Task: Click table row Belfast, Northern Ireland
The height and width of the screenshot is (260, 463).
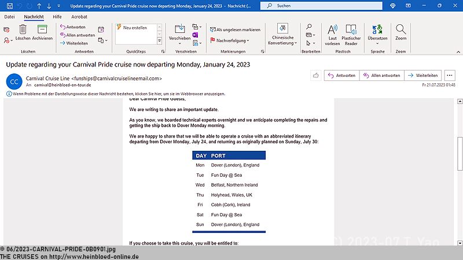Action: tap(229, 185)
